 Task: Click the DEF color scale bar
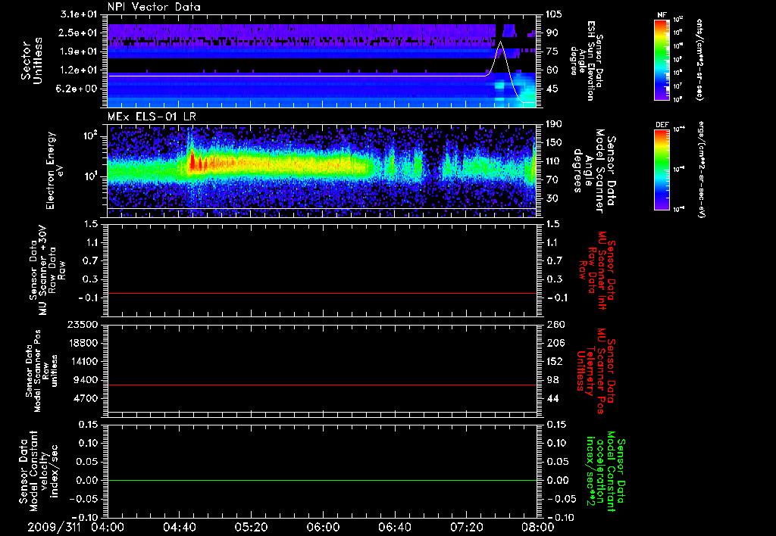[x=659, y=168]
